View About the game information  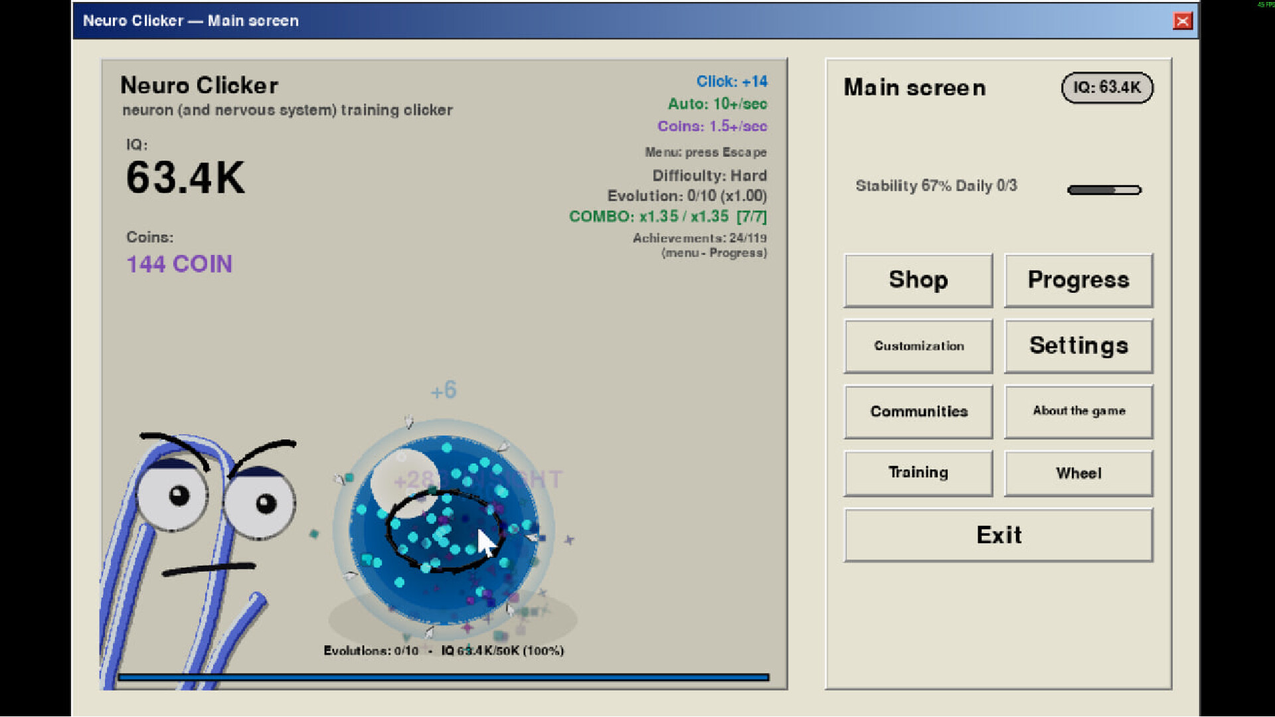(1078, 411)
